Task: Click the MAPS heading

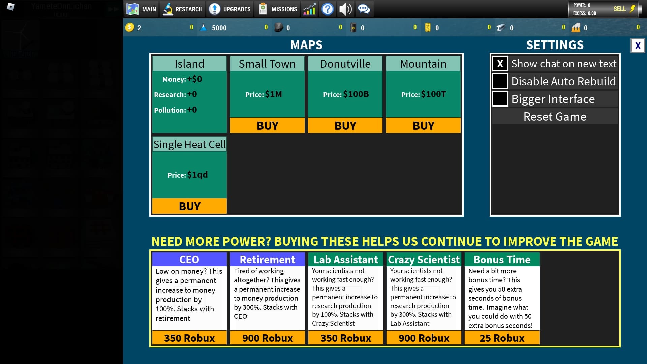Action: tap(306, 45)
